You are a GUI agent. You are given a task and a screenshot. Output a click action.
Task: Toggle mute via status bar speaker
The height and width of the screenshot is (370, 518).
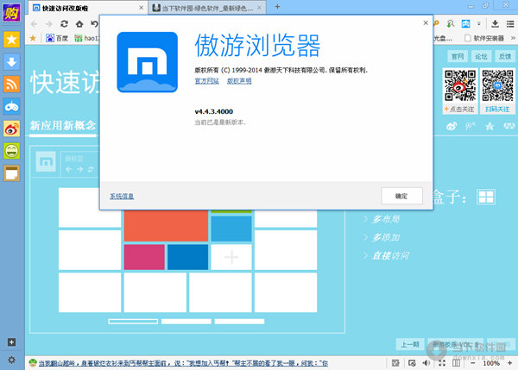coord(426,363)
